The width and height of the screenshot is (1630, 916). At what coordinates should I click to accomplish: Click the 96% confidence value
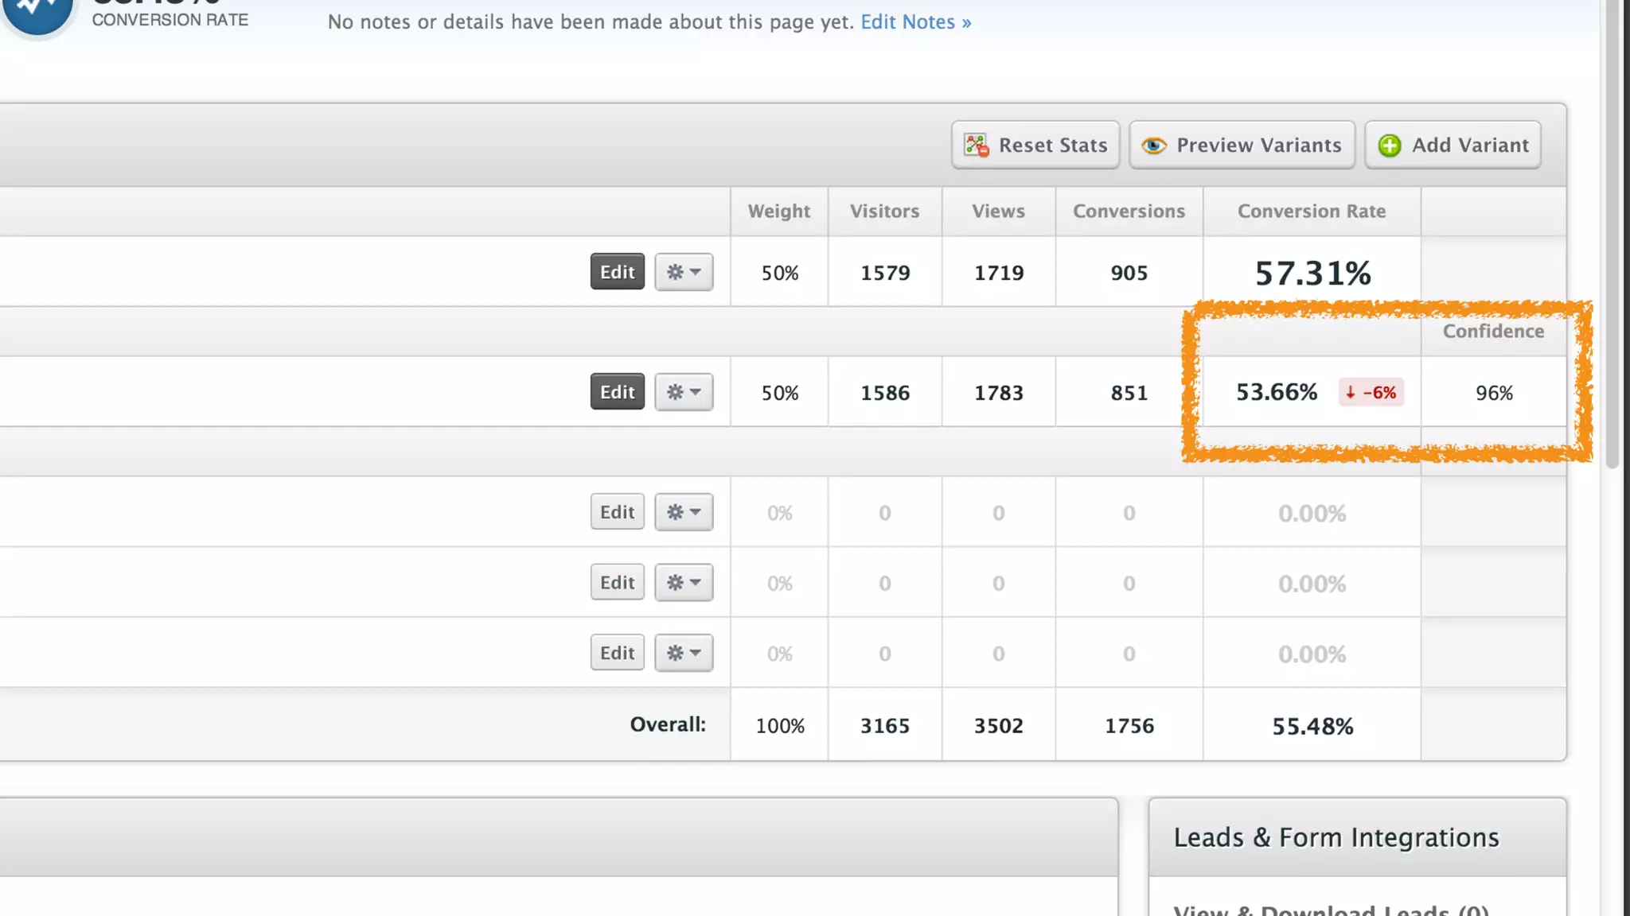pyautogui.click(x=1494, y=393)
